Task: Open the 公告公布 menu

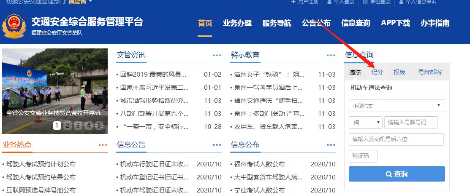Action: [x=316, y=23]
